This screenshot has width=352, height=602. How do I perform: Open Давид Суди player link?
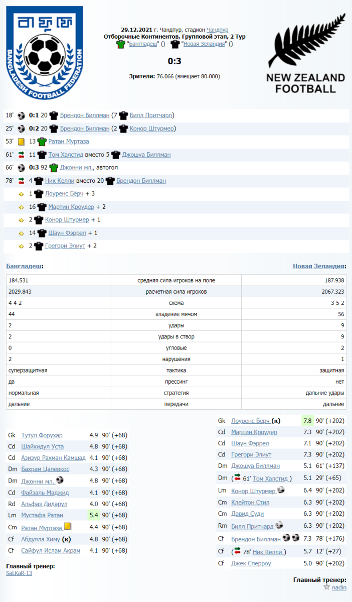pyautogui.click(x=247, y=513)
